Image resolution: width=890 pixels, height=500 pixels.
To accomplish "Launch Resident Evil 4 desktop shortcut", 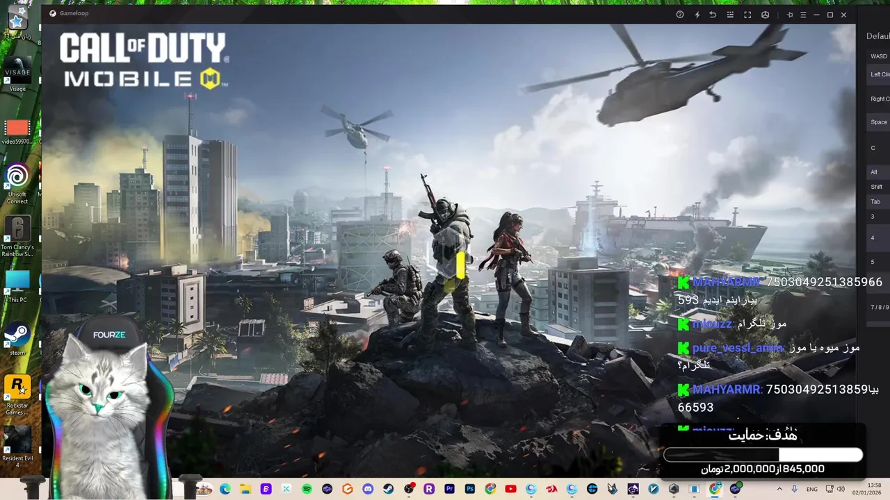I will coord(17,447).
